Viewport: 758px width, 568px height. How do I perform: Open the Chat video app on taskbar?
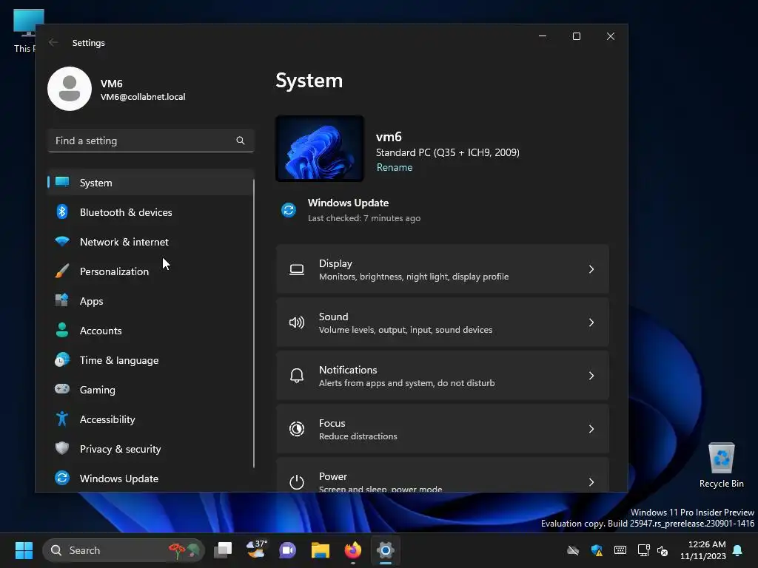[x=288, y=550]
